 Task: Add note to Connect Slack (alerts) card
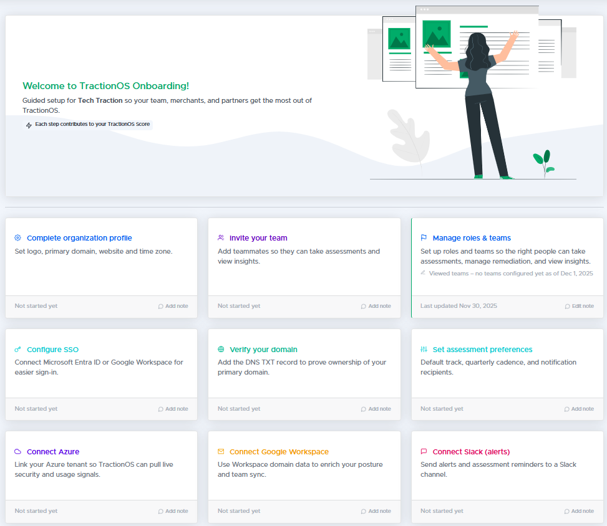pyautogui.click(x=579, y=511)
